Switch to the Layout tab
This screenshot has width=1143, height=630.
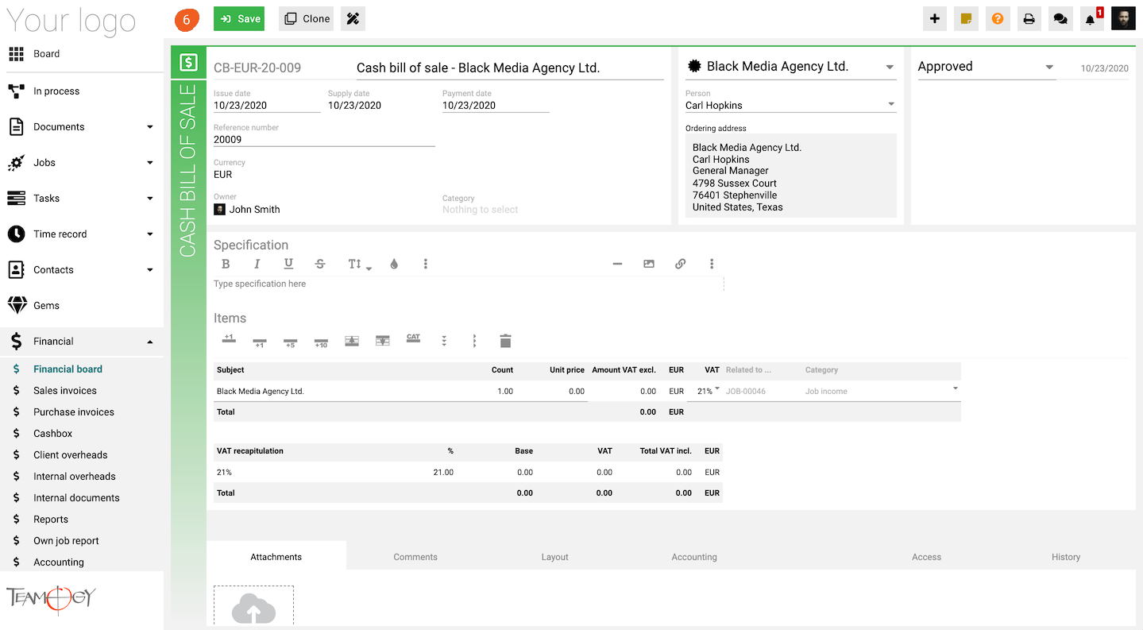554,557
